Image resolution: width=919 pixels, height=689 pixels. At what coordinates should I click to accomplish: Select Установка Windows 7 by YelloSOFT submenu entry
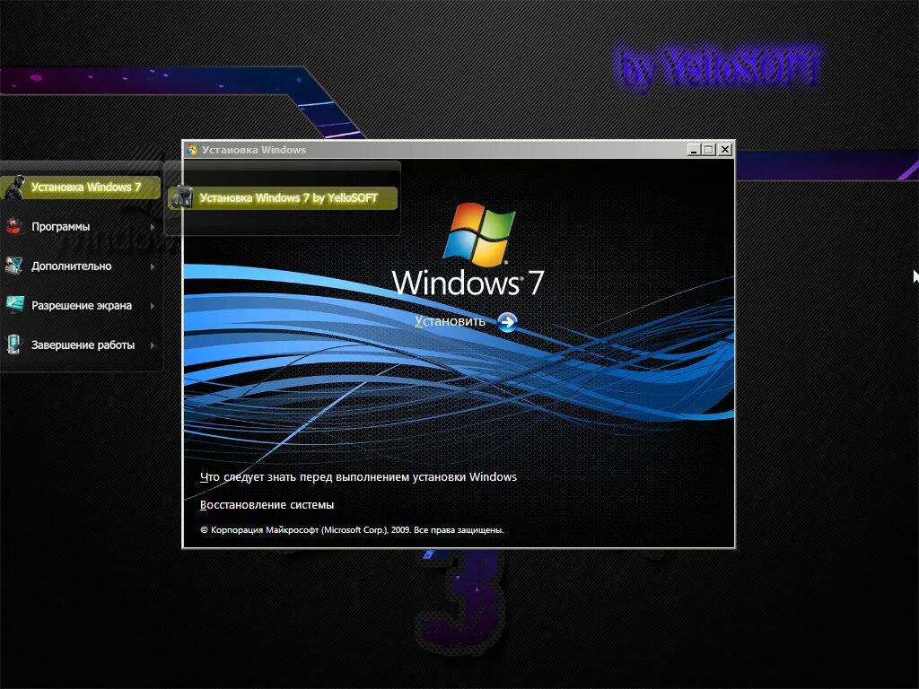(283, 198)
